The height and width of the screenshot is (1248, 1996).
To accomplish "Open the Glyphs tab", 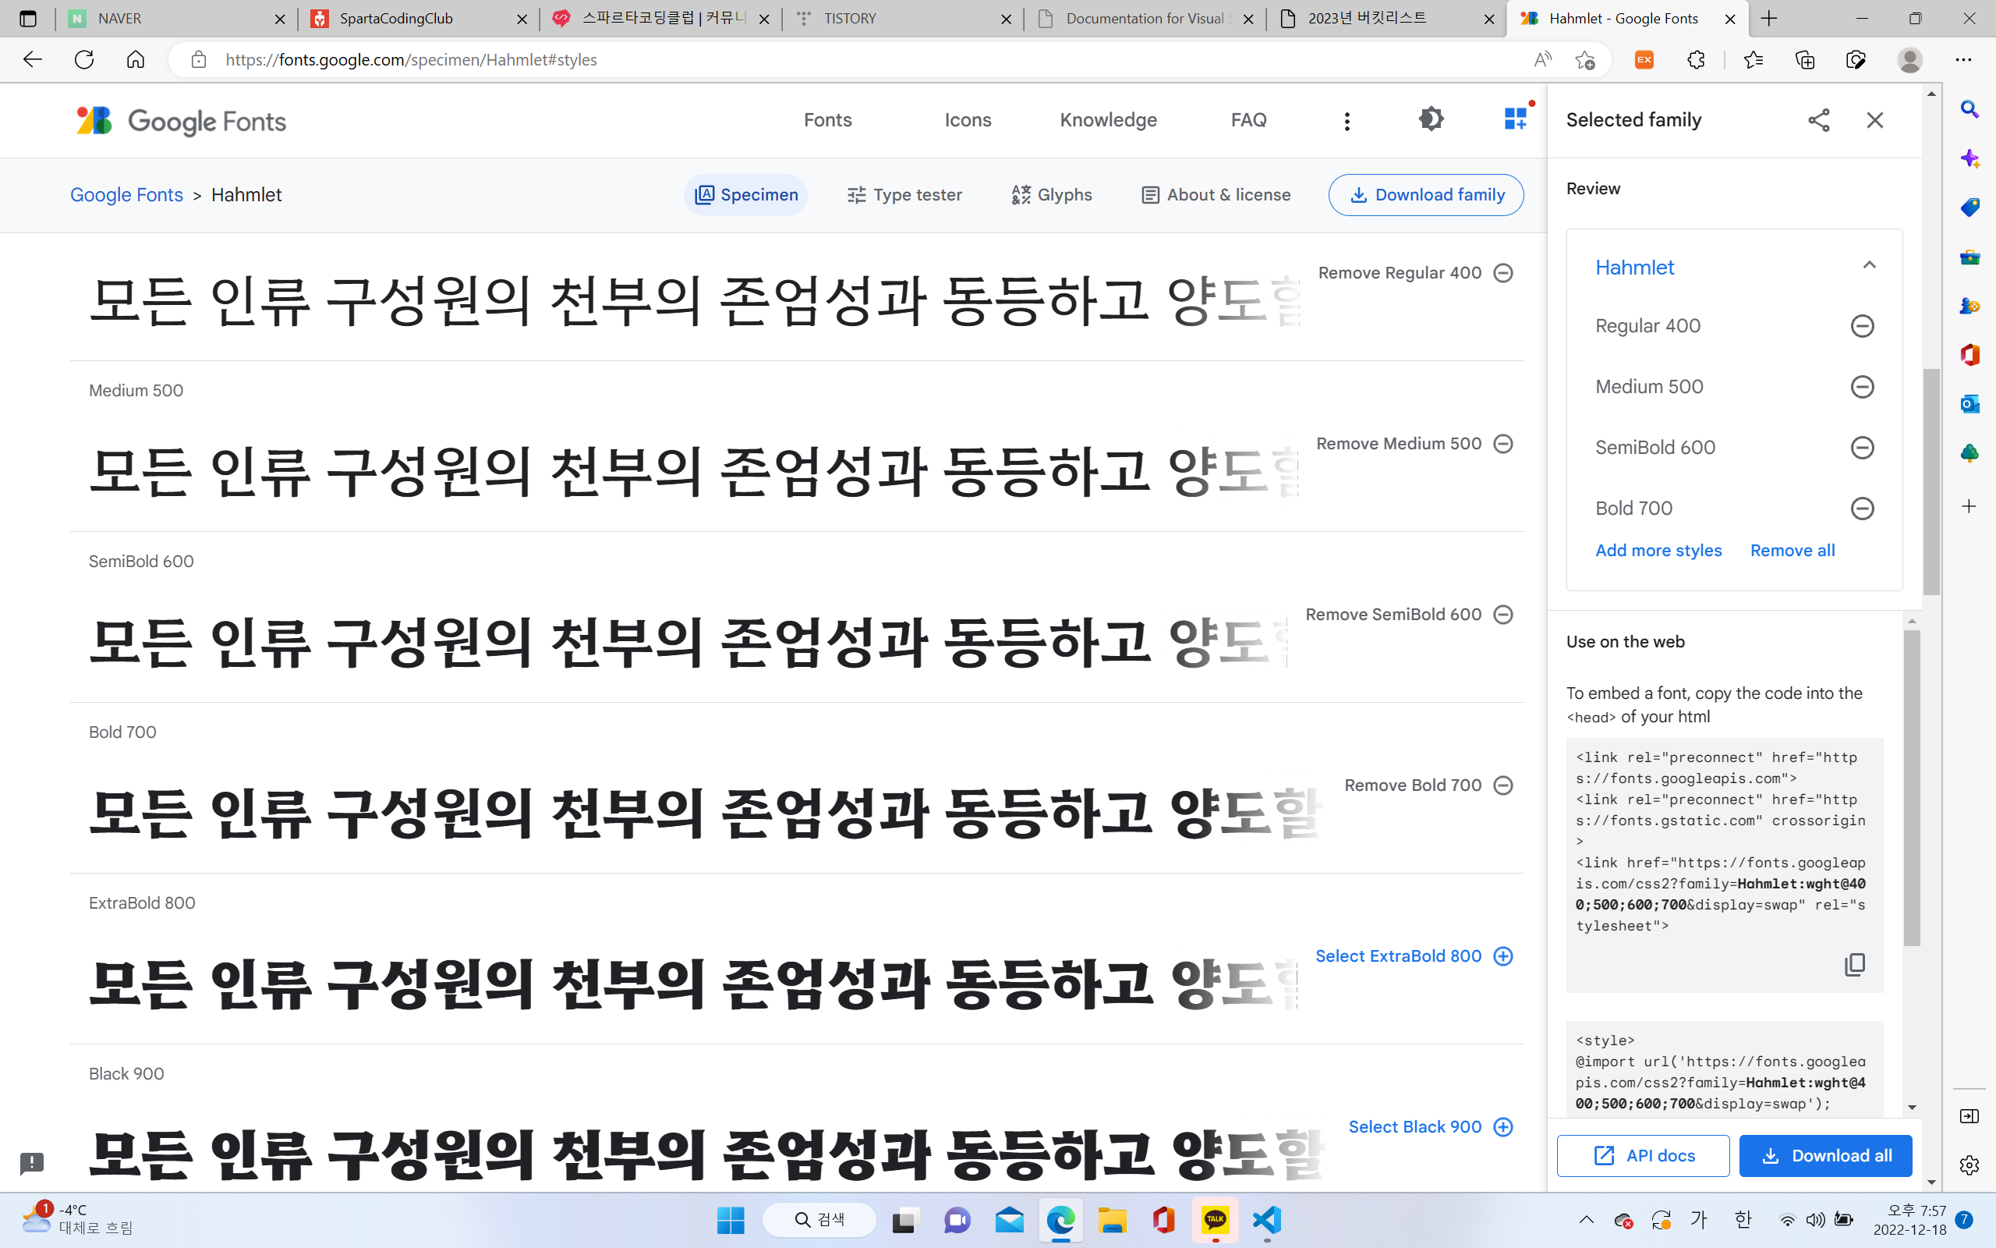I will click(1052, 195).
